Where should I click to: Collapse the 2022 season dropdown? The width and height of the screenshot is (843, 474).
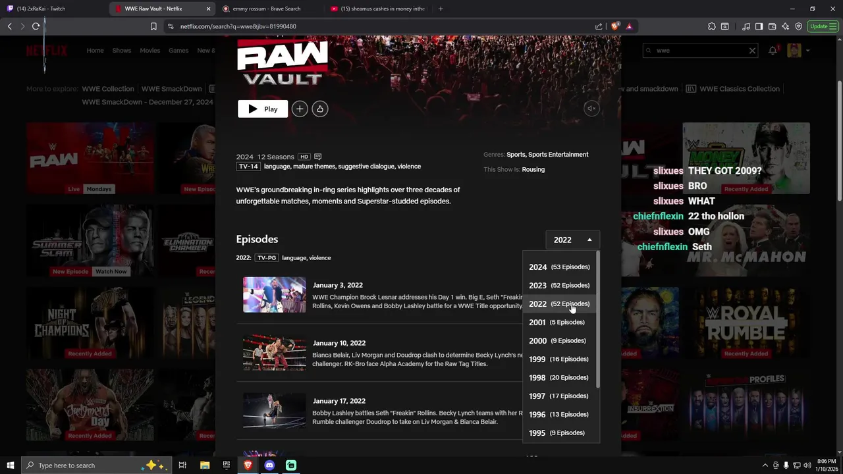[572, 240]
